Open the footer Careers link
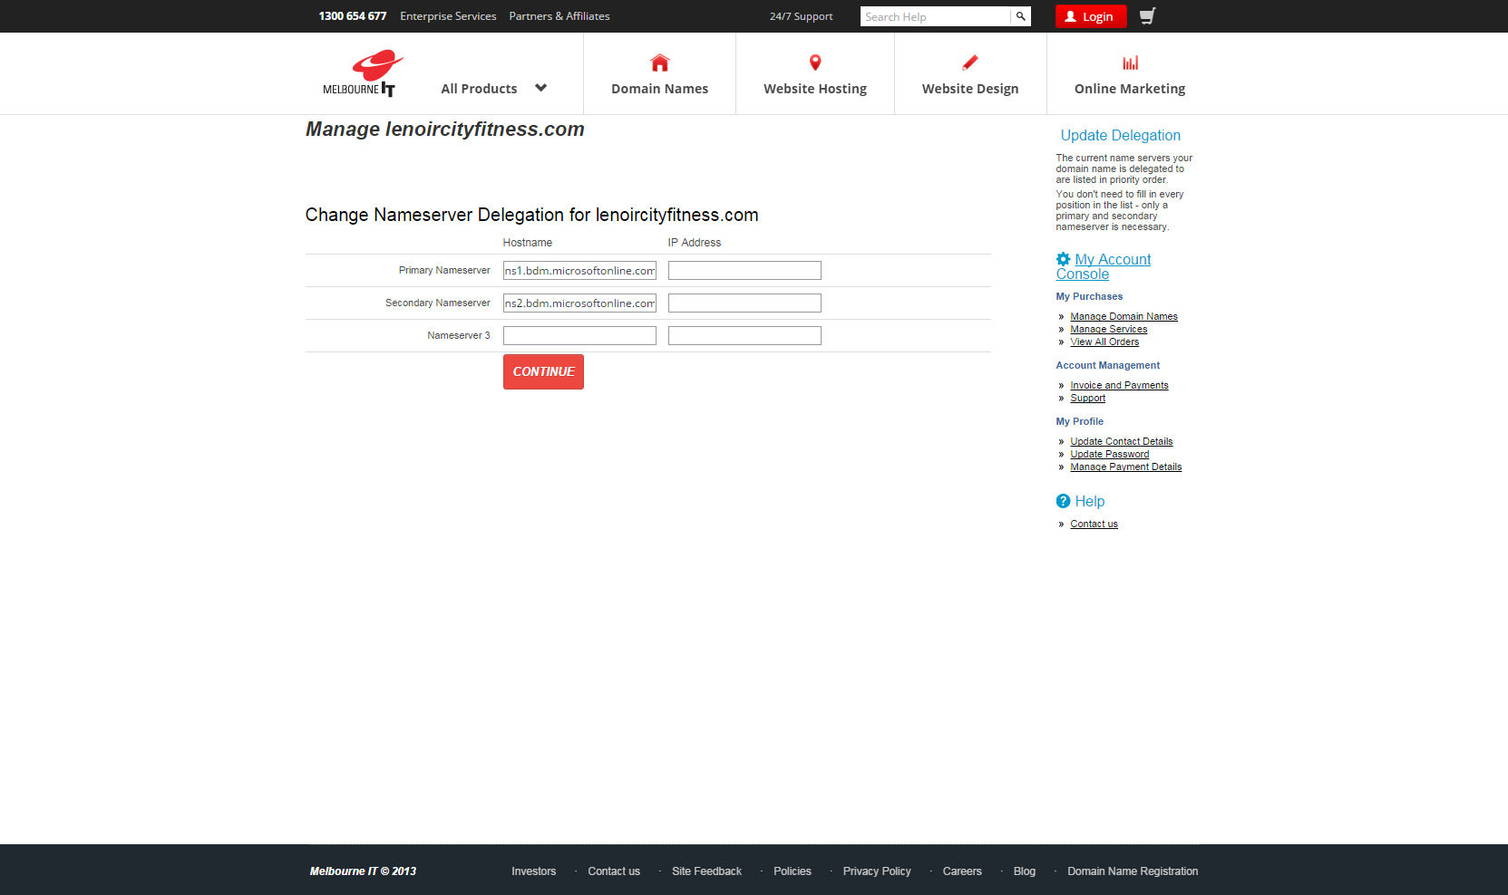This screenshot has width=1508, height=895. [962, 871]
